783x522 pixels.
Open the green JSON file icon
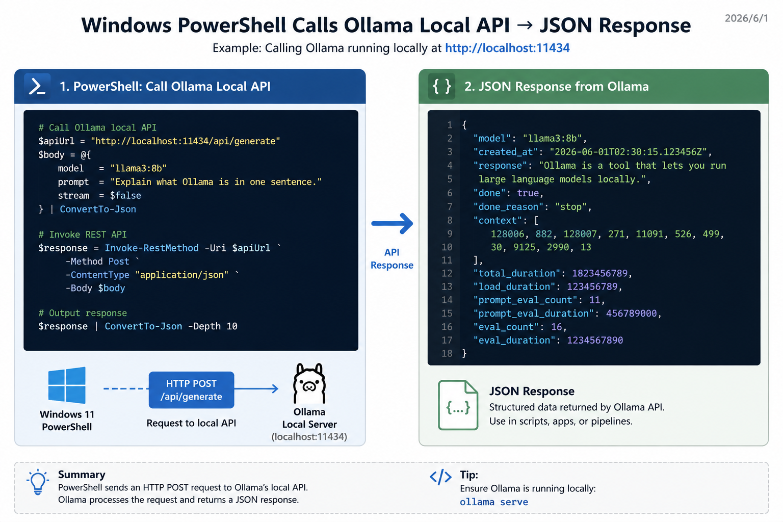coord(458,405)
